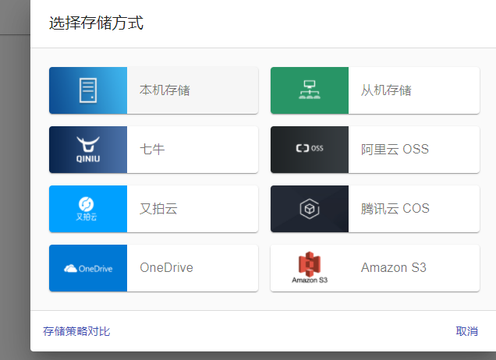
Task: Select the 腾讯云 COS text label
Action: (395, 209)
